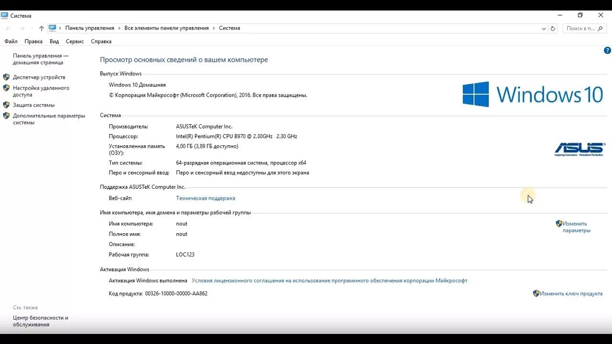Click the blue help question mark icon
The image size is (612, 344).
tap(608, 50)
